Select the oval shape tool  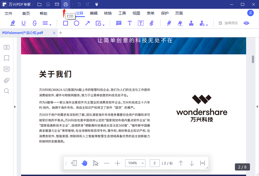(77, 23)
